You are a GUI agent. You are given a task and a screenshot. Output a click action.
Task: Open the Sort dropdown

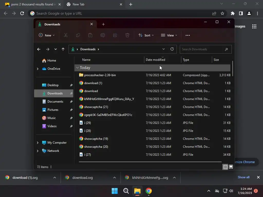point(146,35)
